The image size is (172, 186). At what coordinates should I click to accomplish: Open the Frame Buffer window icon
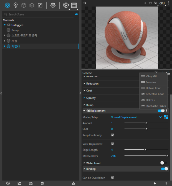[x=74, y=5]
